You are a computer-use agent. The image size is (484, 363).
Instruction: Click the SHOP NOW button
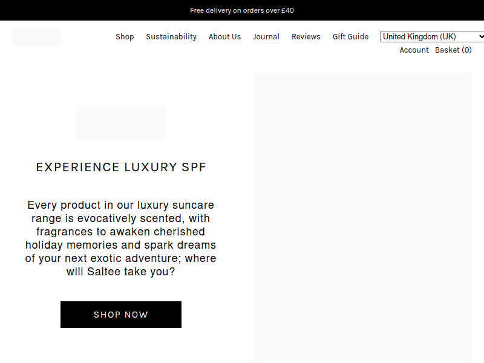[x=121, y=315]
